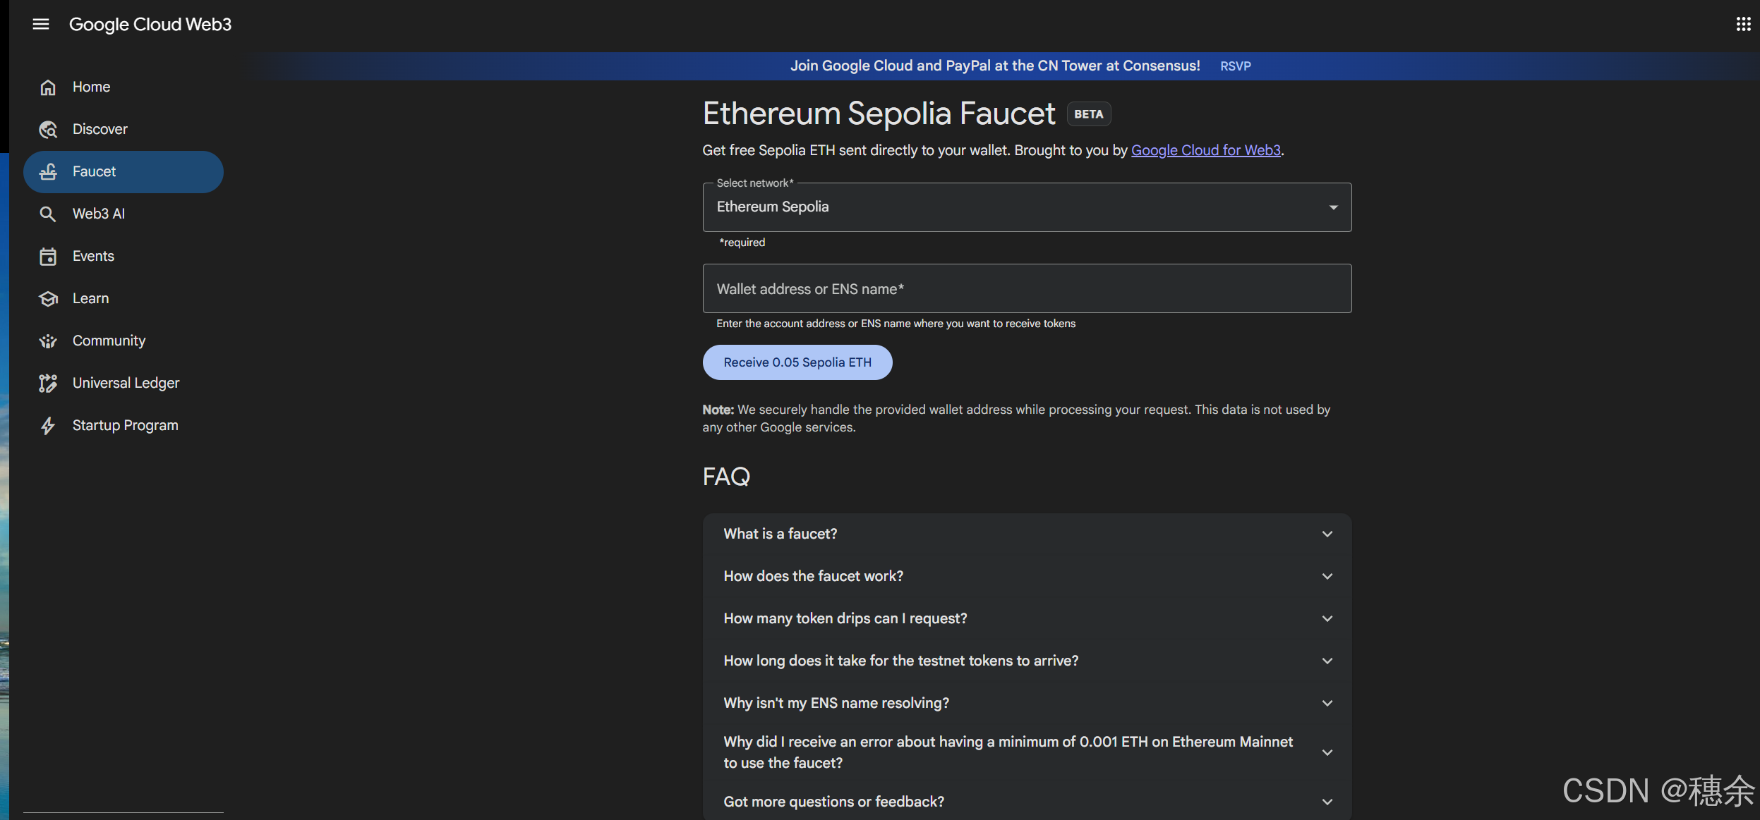Screen dimensions: 1760x820
Task: Click the Universal Ledger icon
Action: [x=48, y=384]
